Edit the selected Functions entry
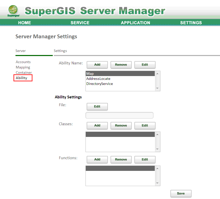The width and height of the screenshot is (220, 199). tap(145, 159)
